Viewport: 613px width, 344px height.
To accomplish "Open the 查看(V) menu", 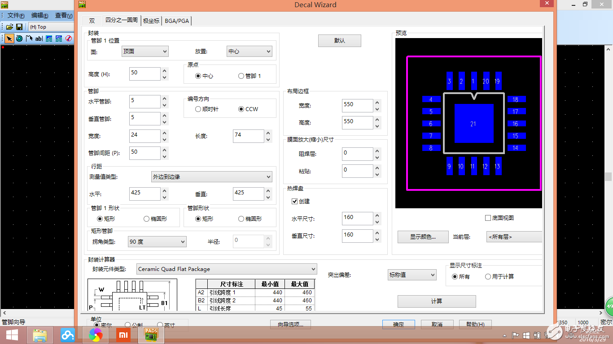I will tap(63, 16).
